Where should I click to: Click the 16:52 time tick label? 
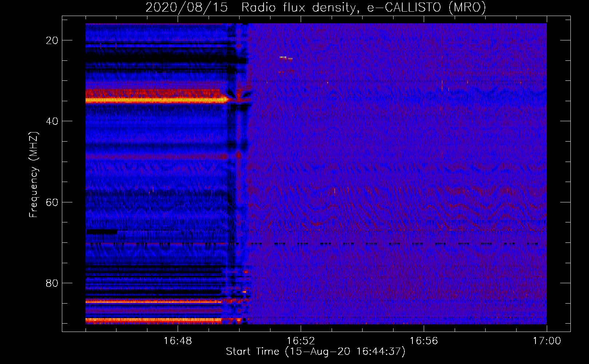coord(301,341)
